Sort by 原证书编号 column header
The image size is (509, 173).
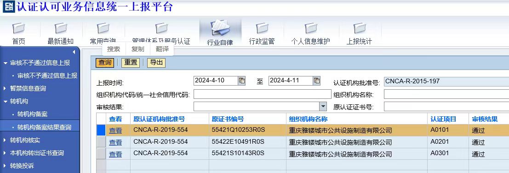[228, 119]
